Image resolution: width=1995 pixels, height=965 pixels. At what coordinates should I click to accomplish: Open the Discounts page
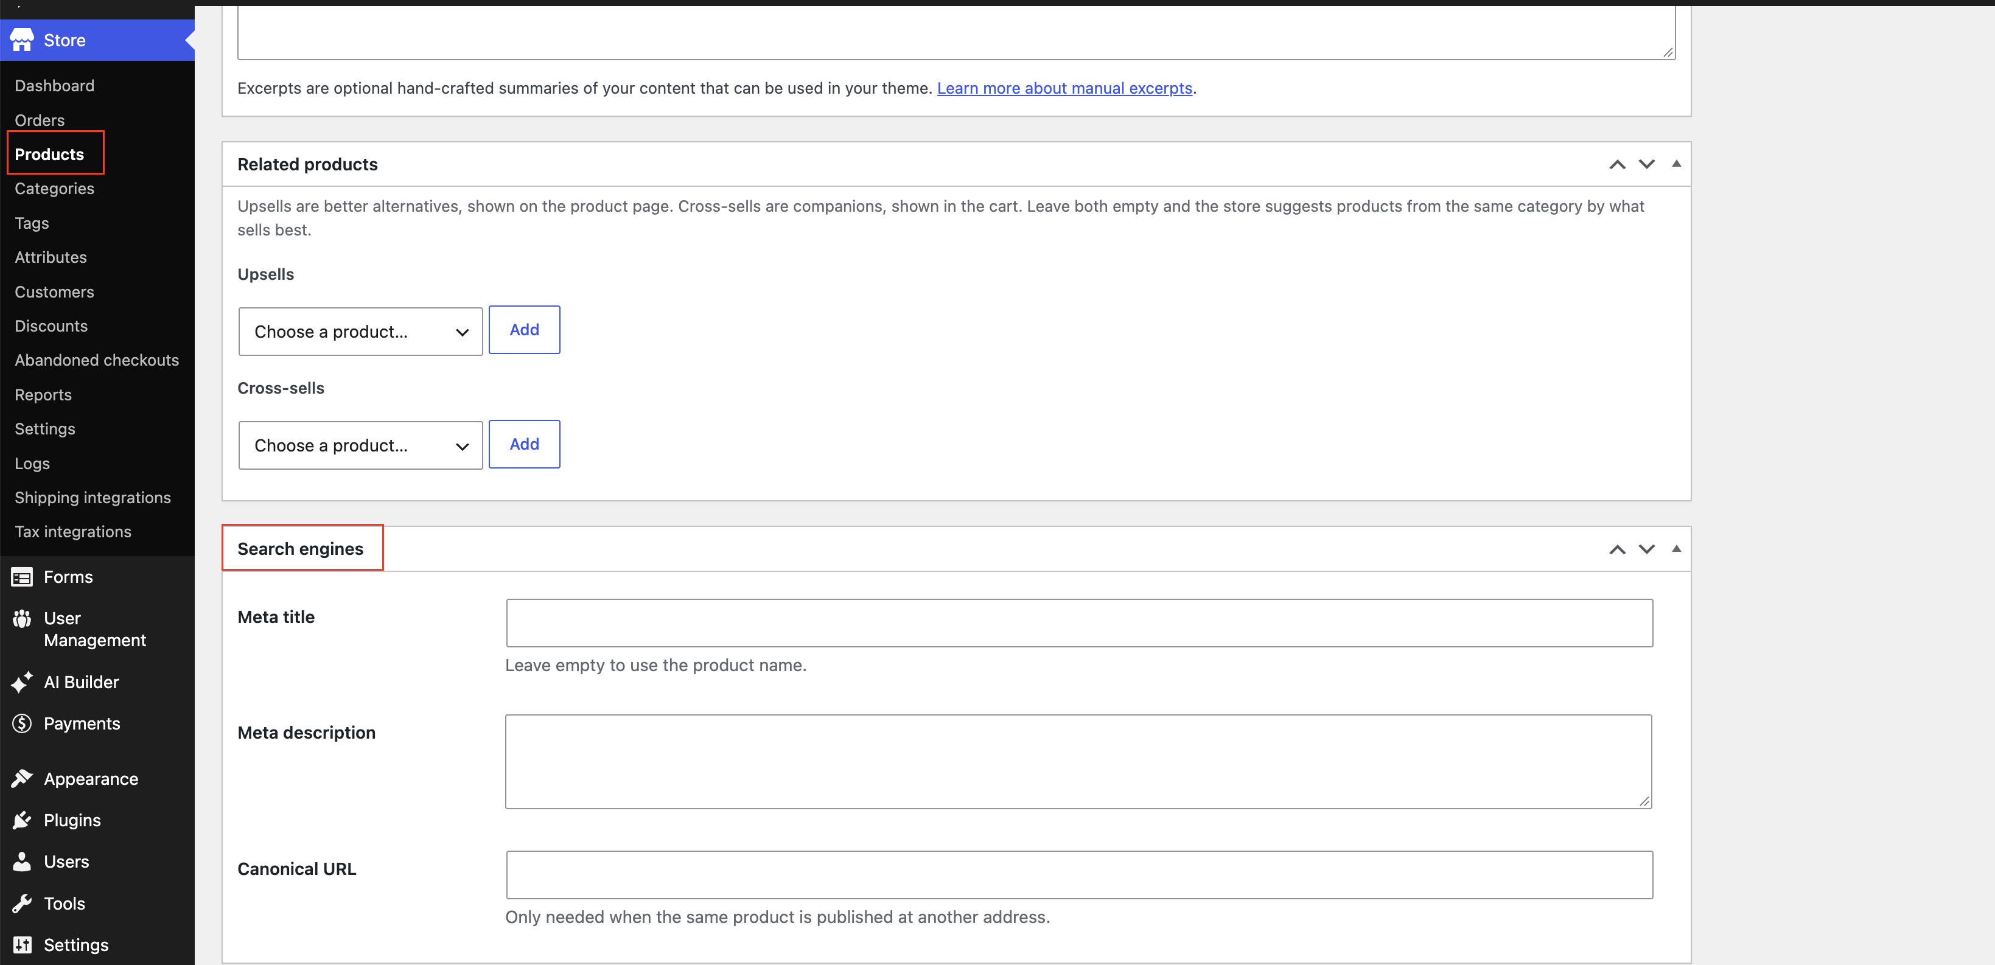51,326
